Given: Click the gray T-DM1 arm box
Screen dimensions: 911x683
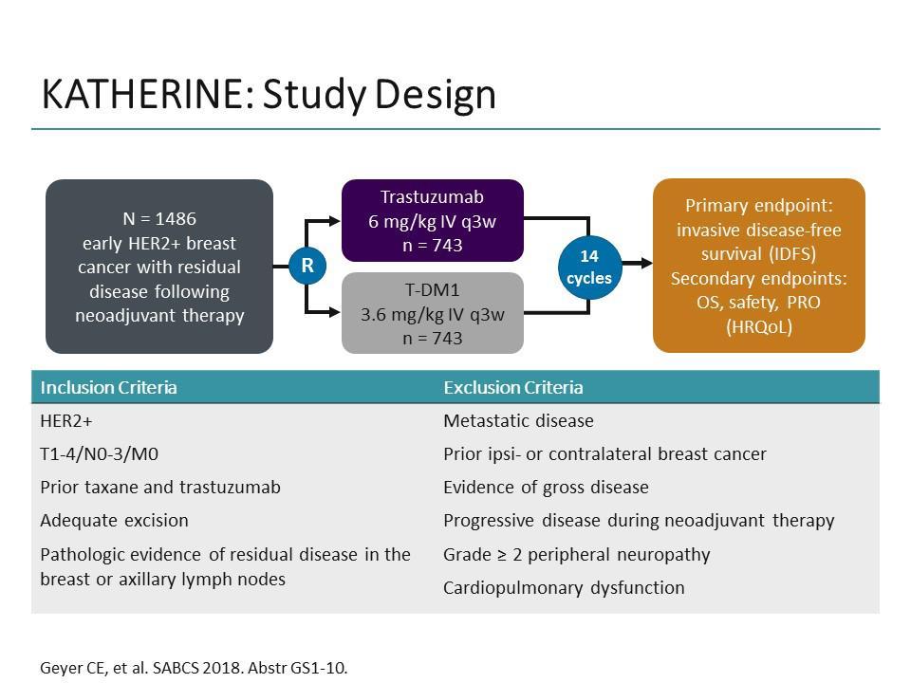Looking at the screenshot, I should point(433,313).
